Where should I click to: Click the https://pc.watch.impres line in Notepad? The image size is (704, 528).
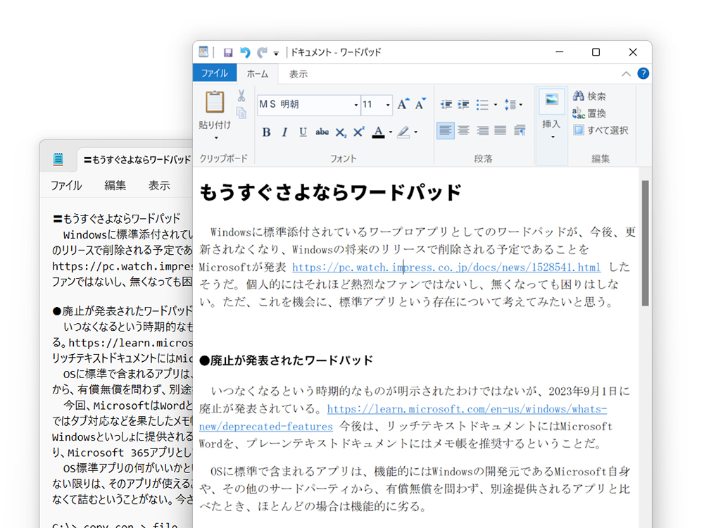coord(122,266)
